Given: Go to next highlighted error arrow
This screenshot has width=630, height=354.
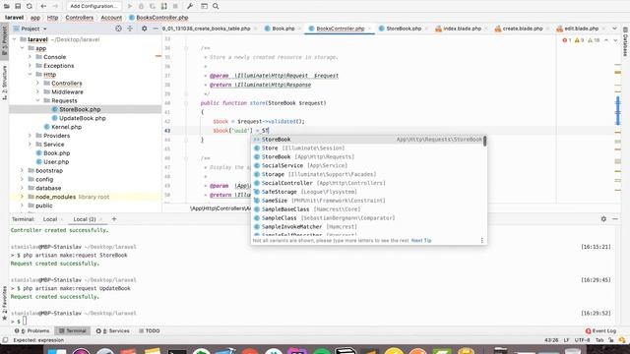Looking at the screenshot, I should point(615,40).
